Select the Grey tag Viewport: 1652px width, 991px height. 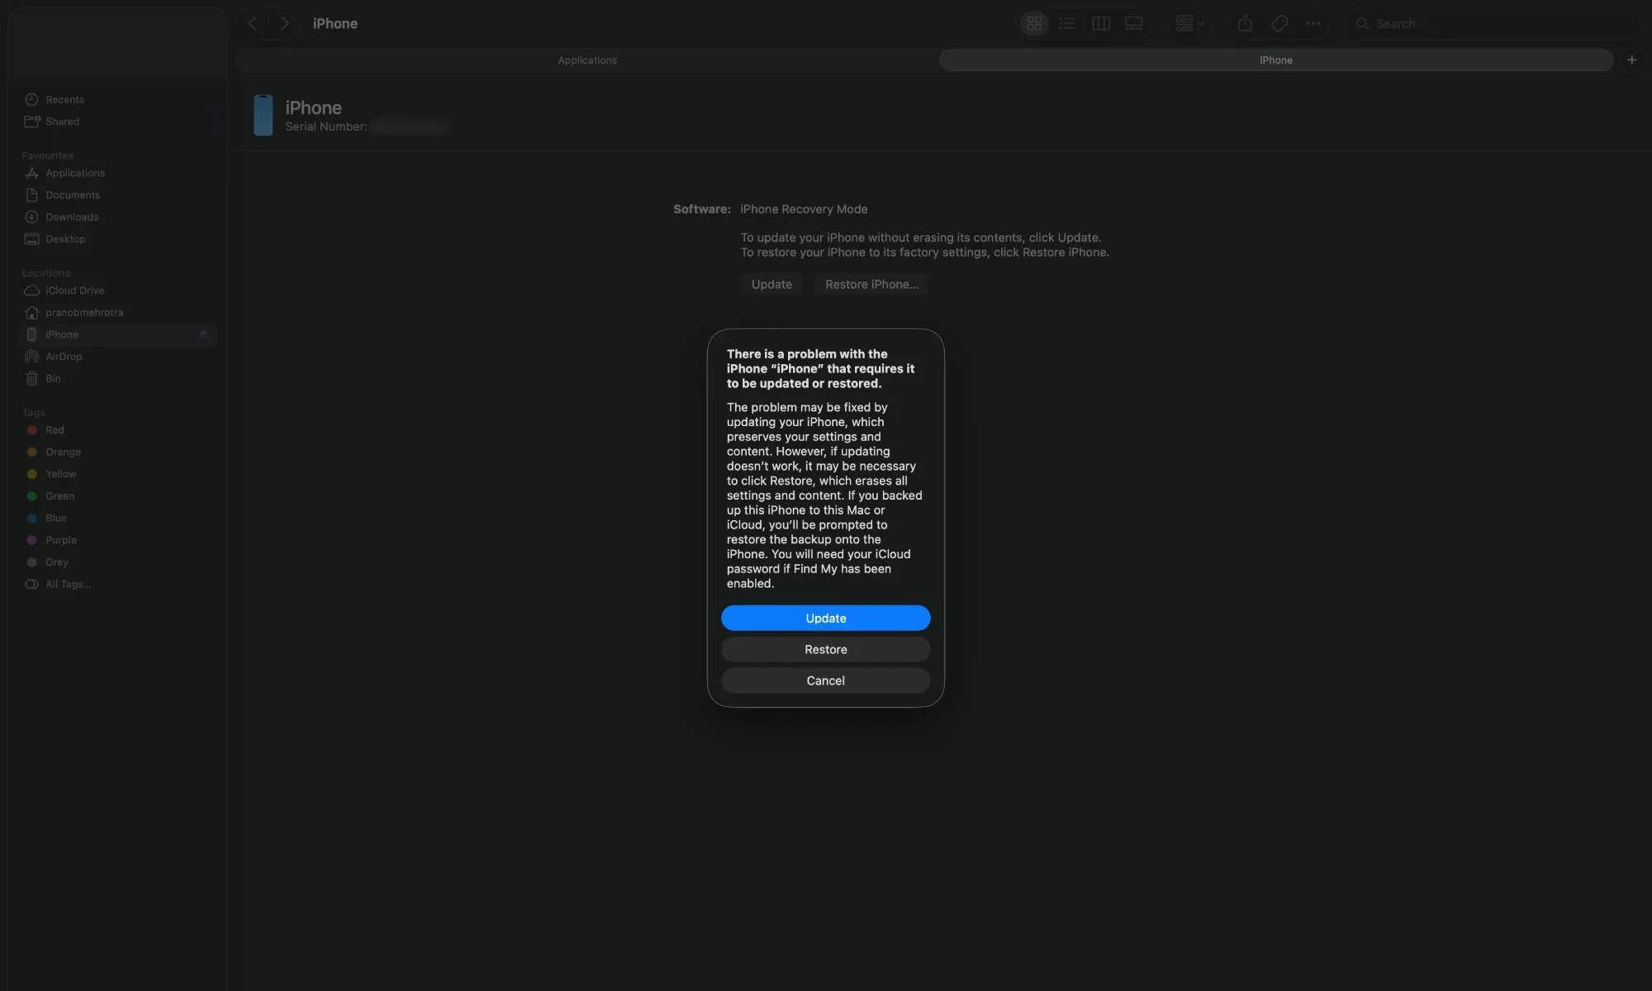[116, 562]
